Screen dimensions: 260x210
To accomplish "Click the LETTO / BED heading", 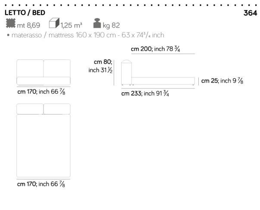I will point(24,13).
